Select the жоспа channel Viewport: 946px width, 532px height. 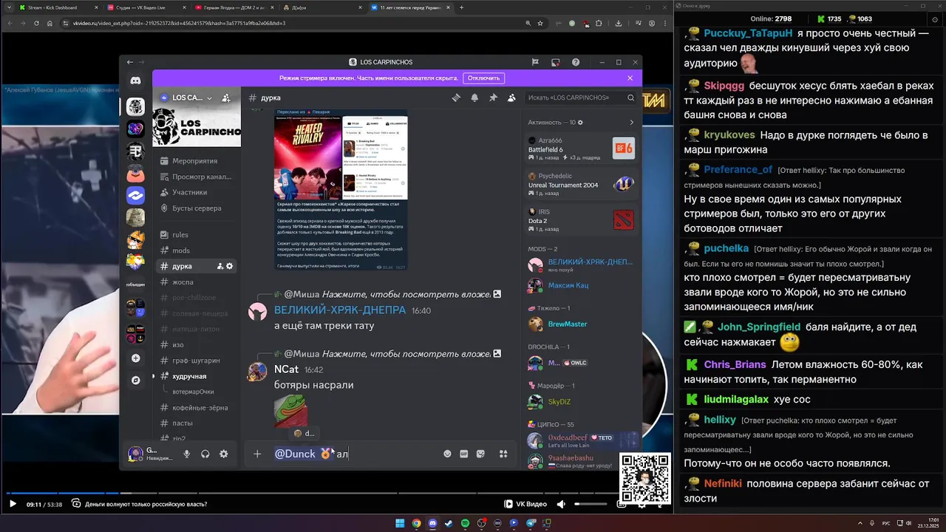[x=196, y=282]
